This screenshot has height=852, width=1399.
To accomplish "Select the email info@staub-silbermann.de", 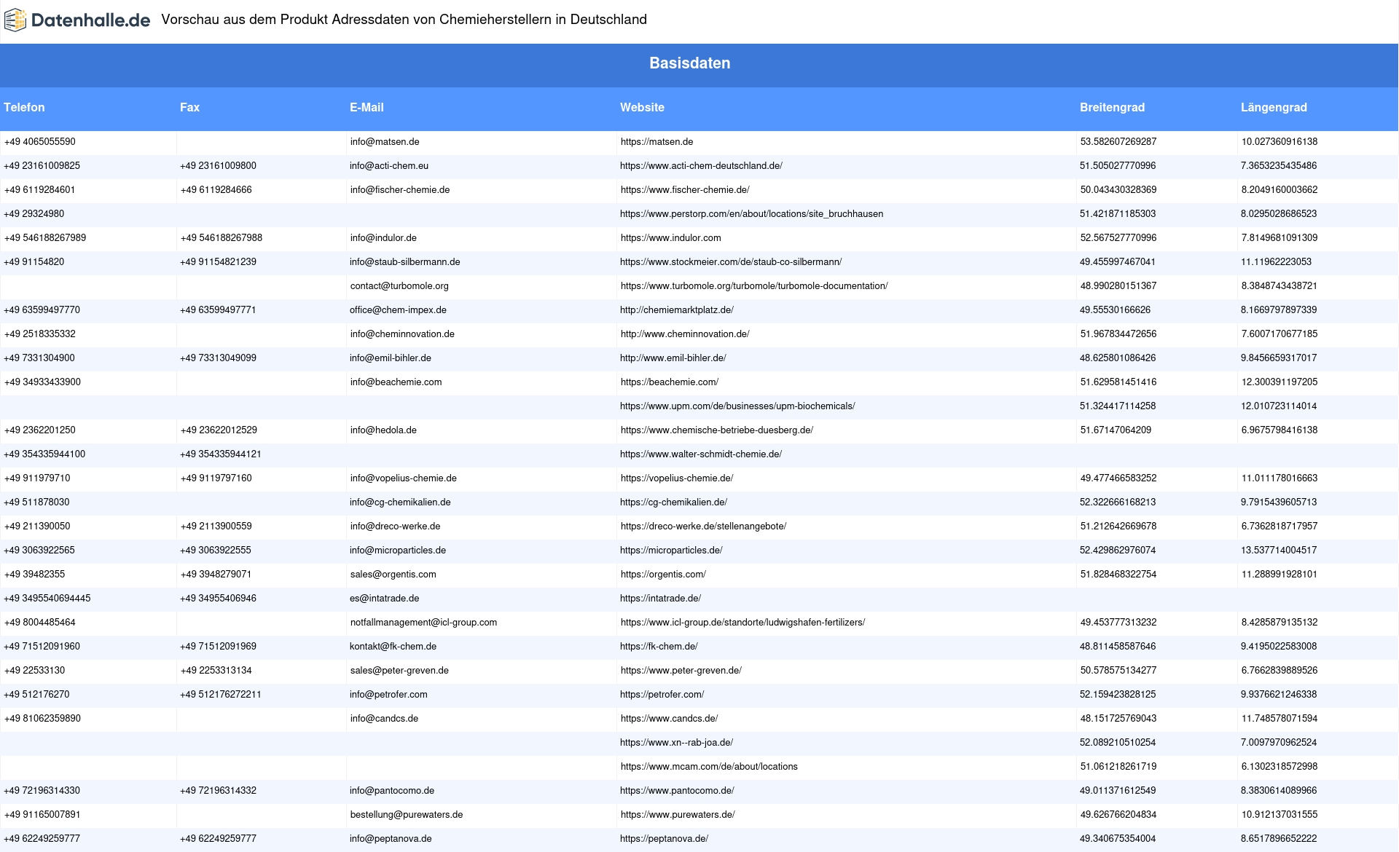I will (x=405, y=262).
